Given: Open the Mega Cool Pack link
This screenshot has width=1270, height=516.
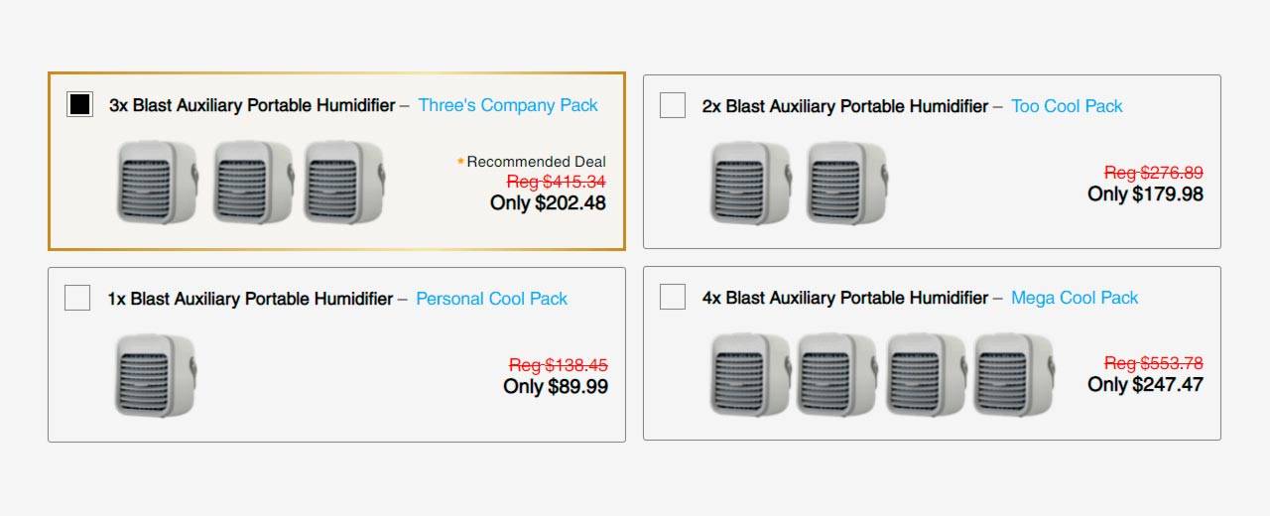Looking at the screenshot, I should 1075,298.
